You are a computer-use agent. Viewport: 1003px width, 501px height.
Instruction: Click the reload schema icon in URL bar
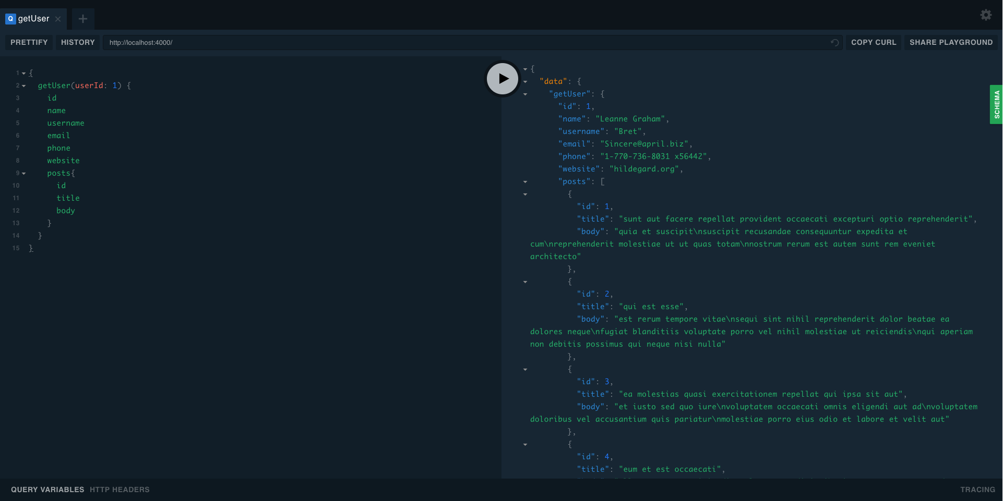pos(834,43)
